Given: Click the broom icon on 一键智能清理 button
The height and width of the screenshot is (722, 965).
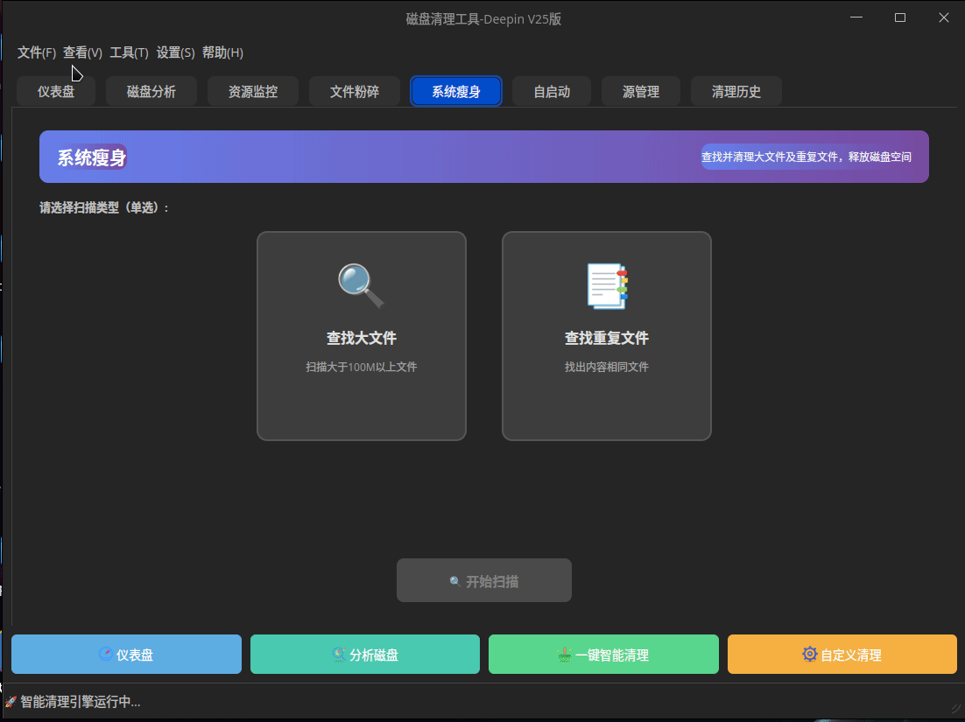Looking at the screenshot, I should (x=564, y=655).
